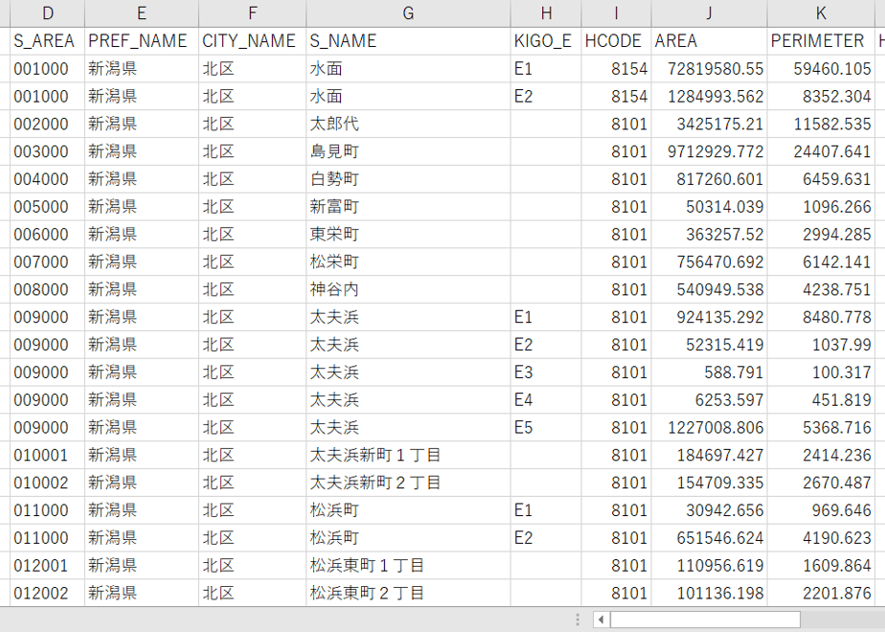
Task: Select area cell 588.791
Action: [709, 372]
